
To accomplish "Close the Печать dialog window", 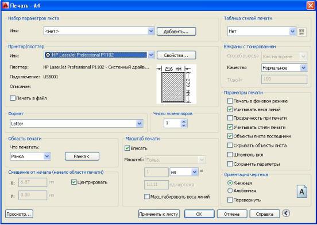I will tap(311, 6).
